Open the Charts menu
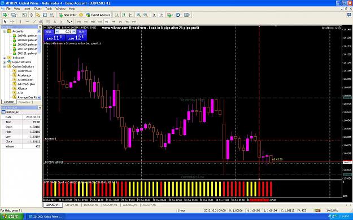The width and height of the screenshot is (353, 220). click(x=38, y=9)
